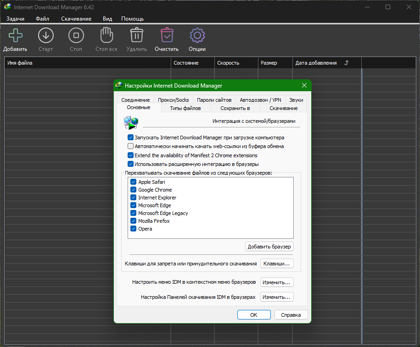The height and width of the screenshot is (347, 420).
Task: Uncheck Microsoft Edge Legacy checkbox
Action: pos(134,213)
